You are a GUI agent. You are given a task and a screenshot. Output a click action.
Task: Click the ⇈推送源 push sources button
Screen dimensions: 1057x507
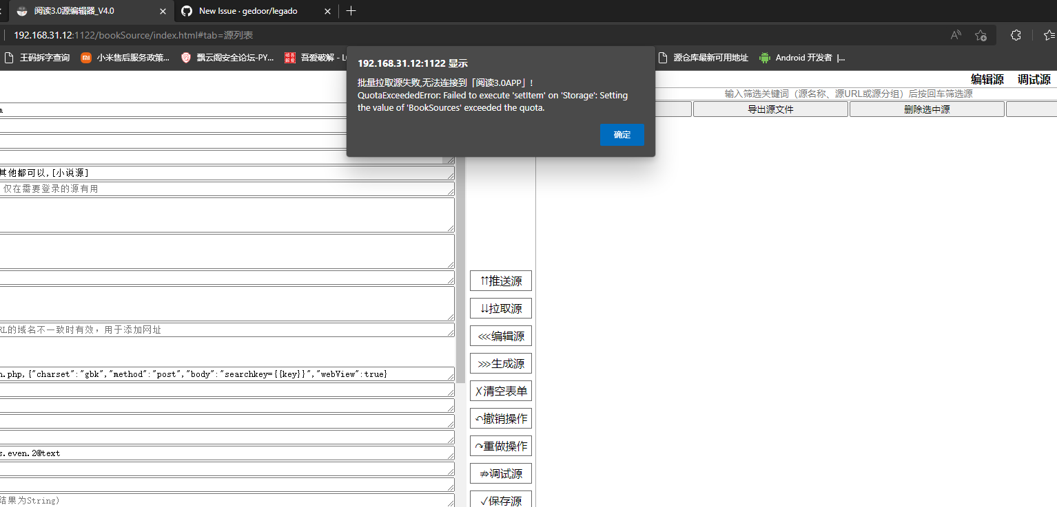[x=500, y=281]
